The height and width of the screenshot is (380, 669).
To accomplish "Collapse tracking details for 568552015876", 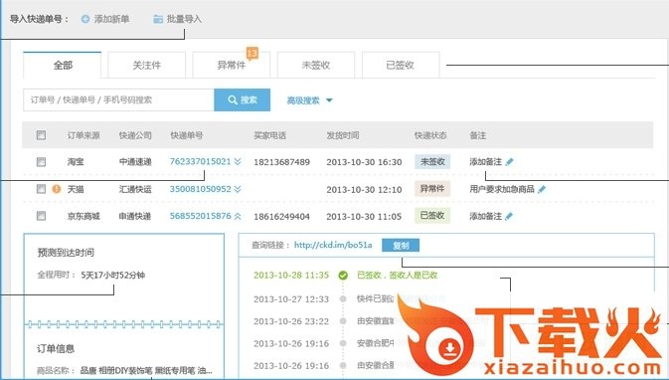I will click(x=238, y=216).
